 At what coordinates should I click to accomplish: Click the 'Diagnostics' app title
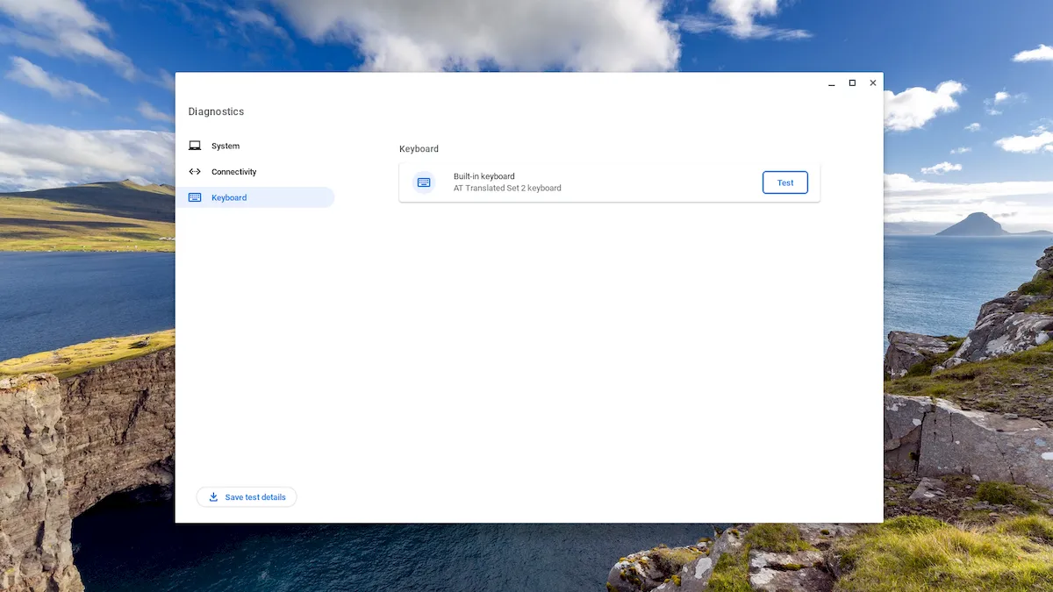(216, 112)
